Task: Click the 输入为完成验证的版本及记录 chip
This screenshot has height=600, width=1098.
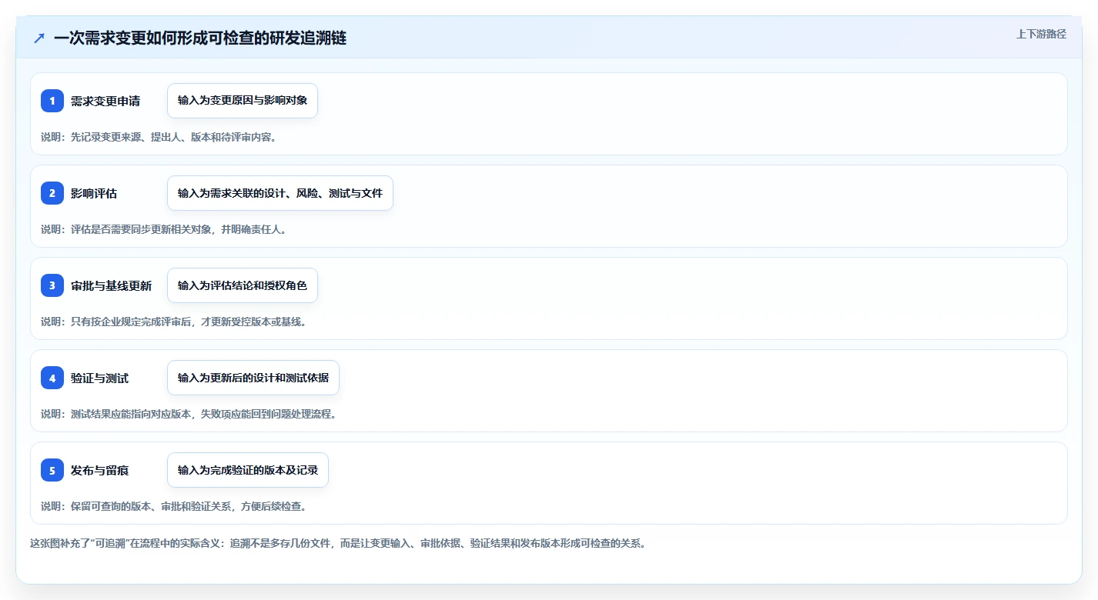Action: coord(248,470)
